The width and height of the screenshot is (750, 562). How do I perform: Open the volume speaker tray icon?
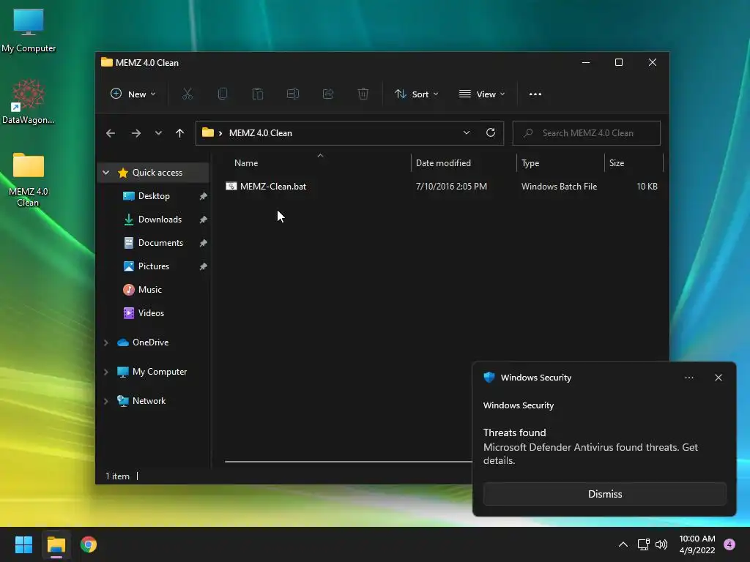pyautogui.click(x=661, y=544)
